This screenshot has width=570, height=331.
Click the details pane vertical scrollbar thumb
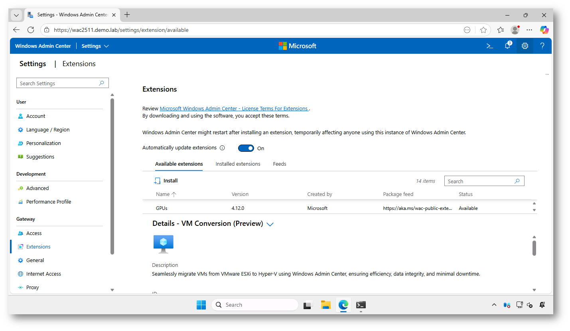coord(534,248)
